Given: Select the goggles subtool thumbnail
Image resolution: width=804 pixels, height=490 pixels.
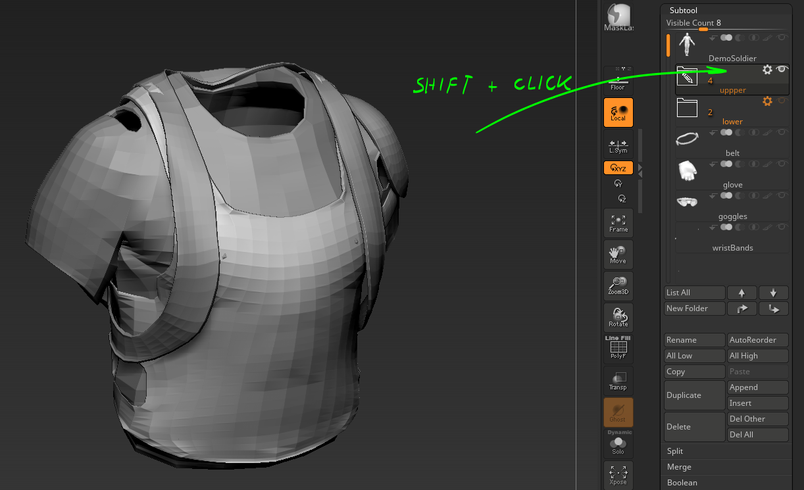Looking at the screenshot, I should 687,202.
